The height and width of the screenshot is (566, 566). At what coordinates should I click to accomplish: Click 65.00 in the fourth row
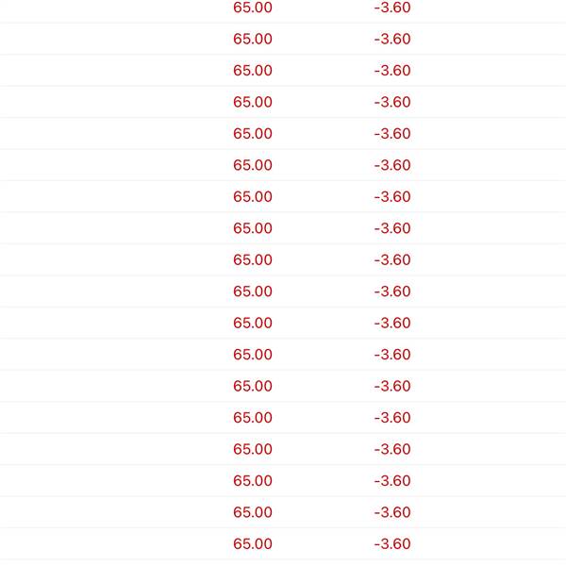click(x=253, y=102)
